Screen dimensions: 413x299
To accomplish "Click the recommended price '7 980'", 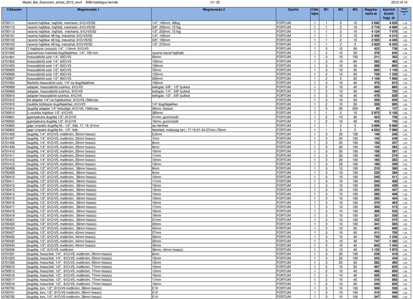I will pos(393,130).
